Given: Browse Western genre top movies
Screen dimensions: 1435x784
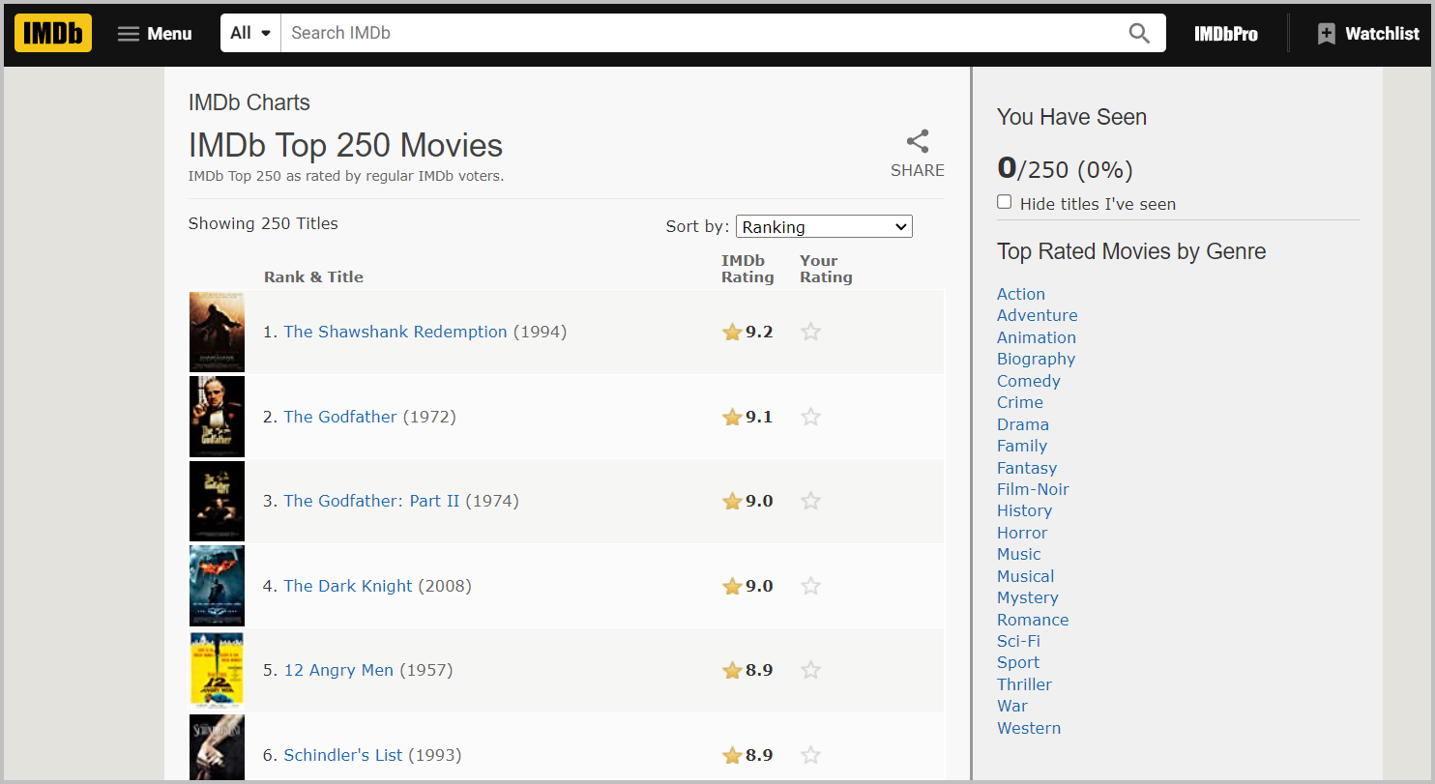Looking at the screenshot, I should pyautogui.click(x=1029, y=728).
